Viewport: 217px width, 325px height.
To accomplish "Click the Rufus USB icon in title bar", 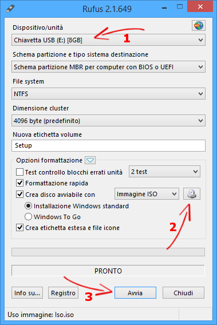I will [x=10, y=9].
